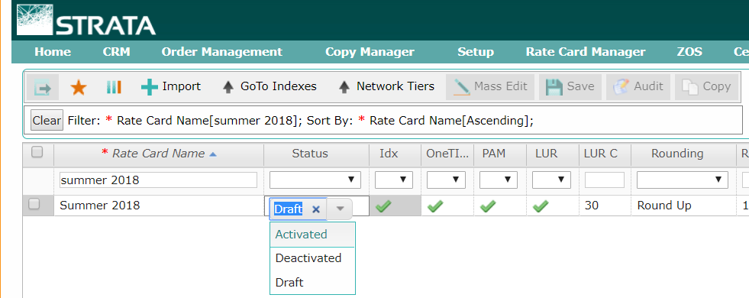Select Draft from status list
This screenshot has width=749, height=298.
(x=312, y=282)
